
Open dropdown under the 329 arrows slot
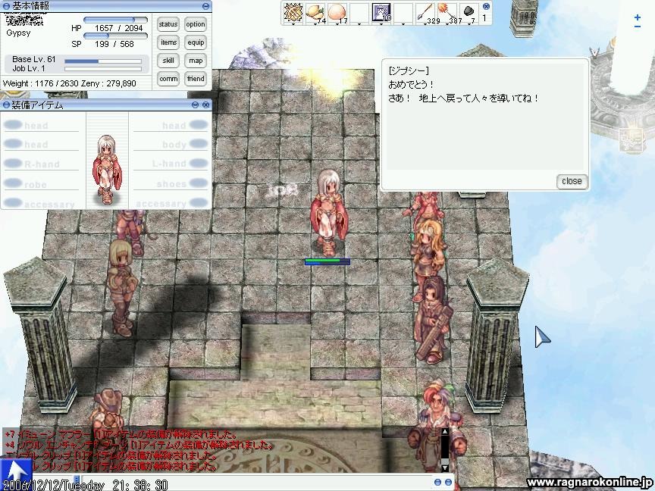pos(425,24)
